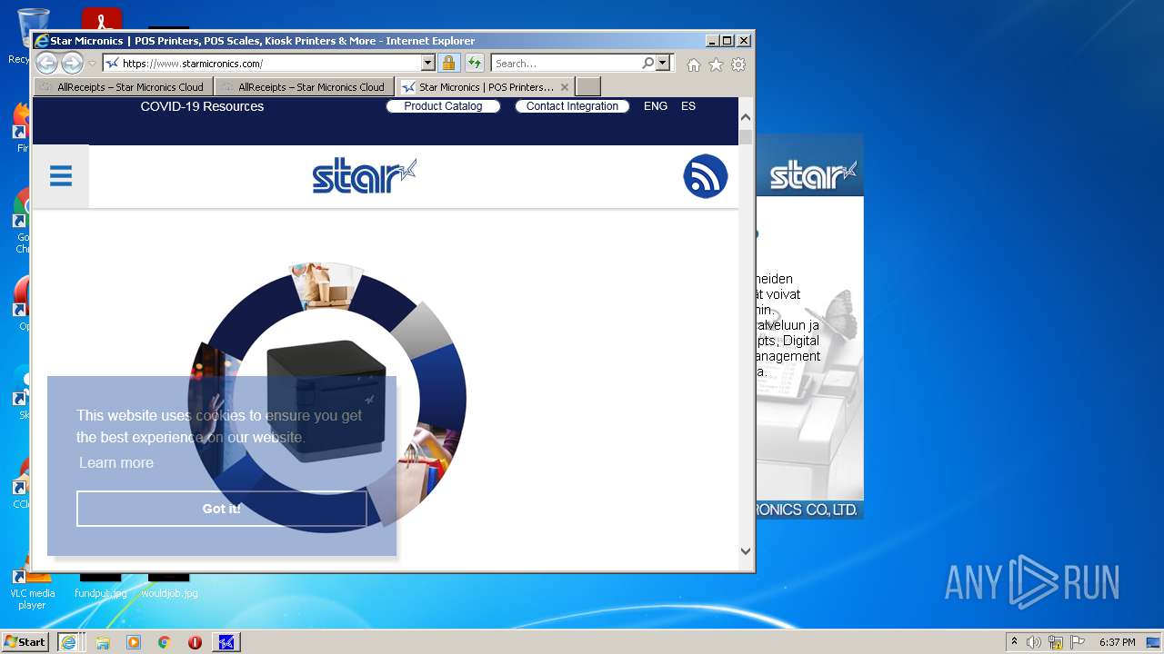Dismiss cookie notice with Got it!
Screen dimensions: 1164x654
click(x=222, y=509)
